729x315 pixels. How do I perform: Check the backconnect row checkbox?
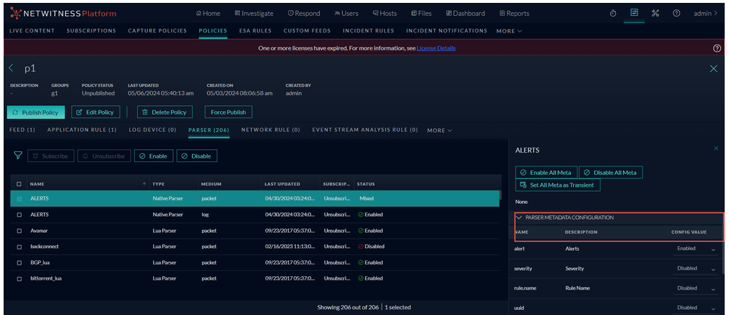(x=19, y=247)
